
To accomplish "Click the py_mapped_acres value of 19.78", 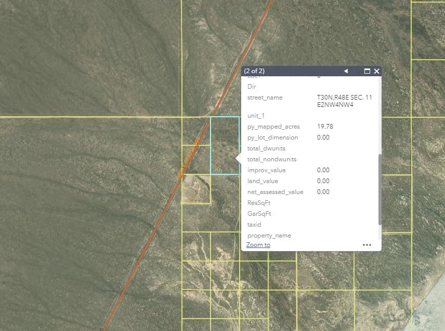I will point(326,126).
